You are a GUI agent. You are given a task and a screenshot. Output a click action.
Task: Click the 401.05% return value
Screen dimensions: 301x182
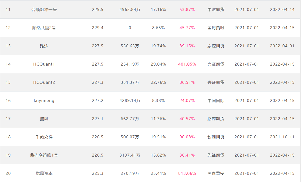pyautogui.click(x=187, y=64)
